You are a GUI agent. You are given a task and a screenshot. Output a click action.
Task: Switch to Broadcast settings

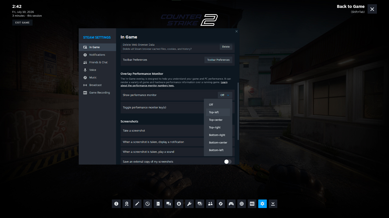click(x=97, y=85)
